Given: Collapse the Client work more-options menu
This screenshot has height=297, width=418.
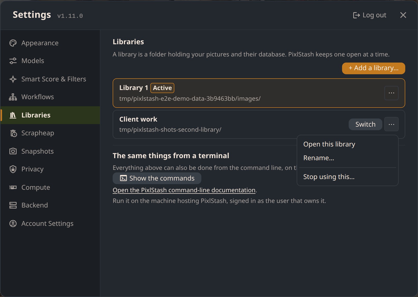Looking at the screenshot, I should pos(391,124).
